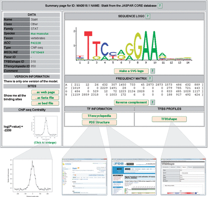Open help icon next to SEQUENCE LOGO
Screen dimensions: 208x197
[148, 16]
